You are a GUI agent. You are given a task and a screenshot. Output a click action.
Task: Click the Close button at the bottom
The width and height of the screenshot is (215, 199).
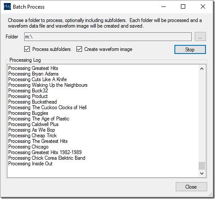[191, 187]
